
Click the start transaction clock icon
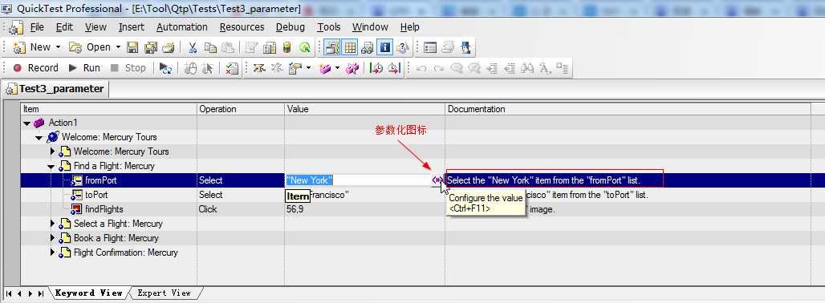point(376,68)
